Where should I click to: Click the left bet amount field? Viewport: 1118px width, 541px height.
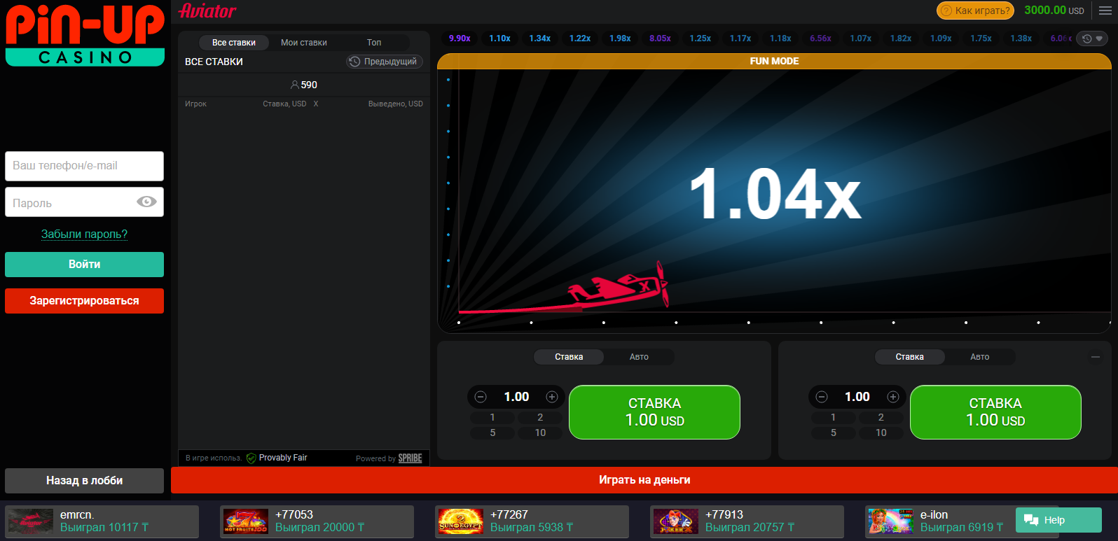click(516, 397)
